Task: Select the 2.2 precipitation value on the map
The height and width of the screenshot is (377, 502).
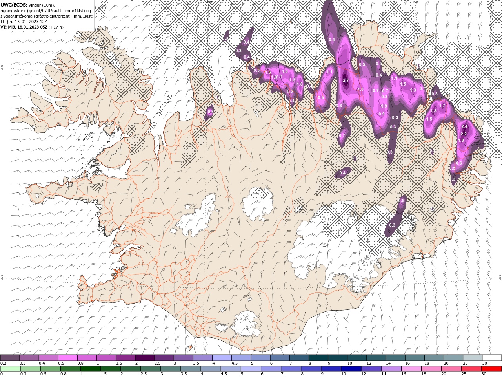Action: click(464, 134)
